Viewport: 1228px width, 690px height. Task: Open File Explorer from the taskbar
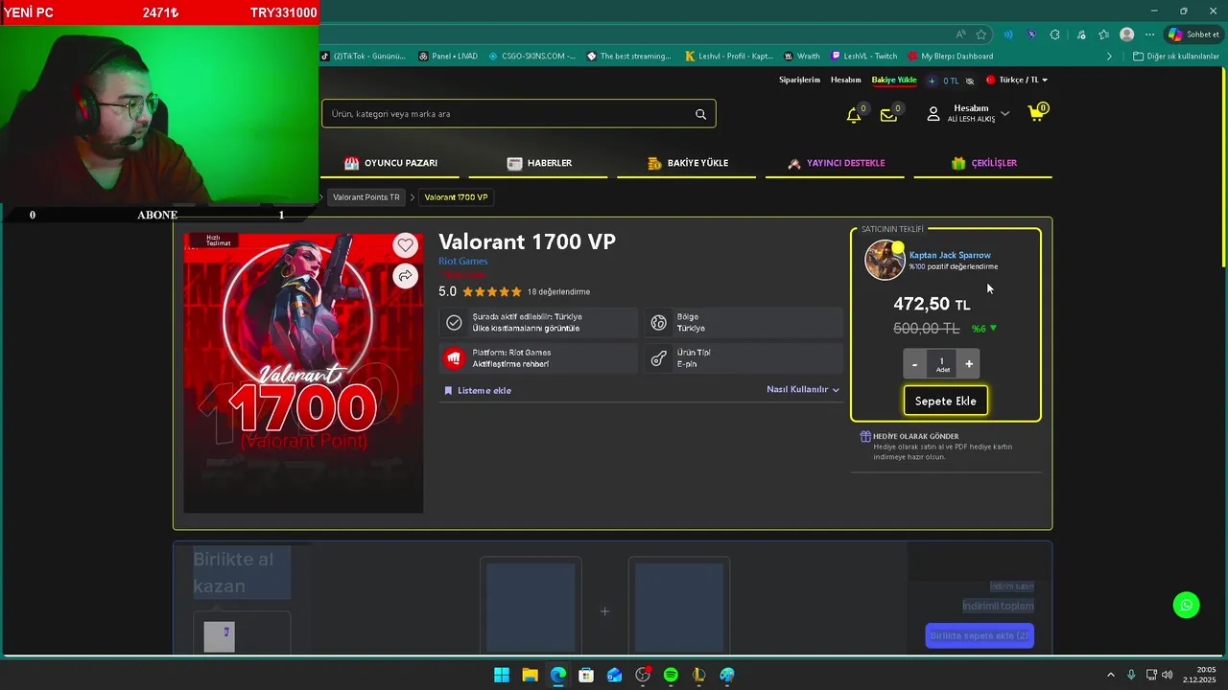click(530, 675)
